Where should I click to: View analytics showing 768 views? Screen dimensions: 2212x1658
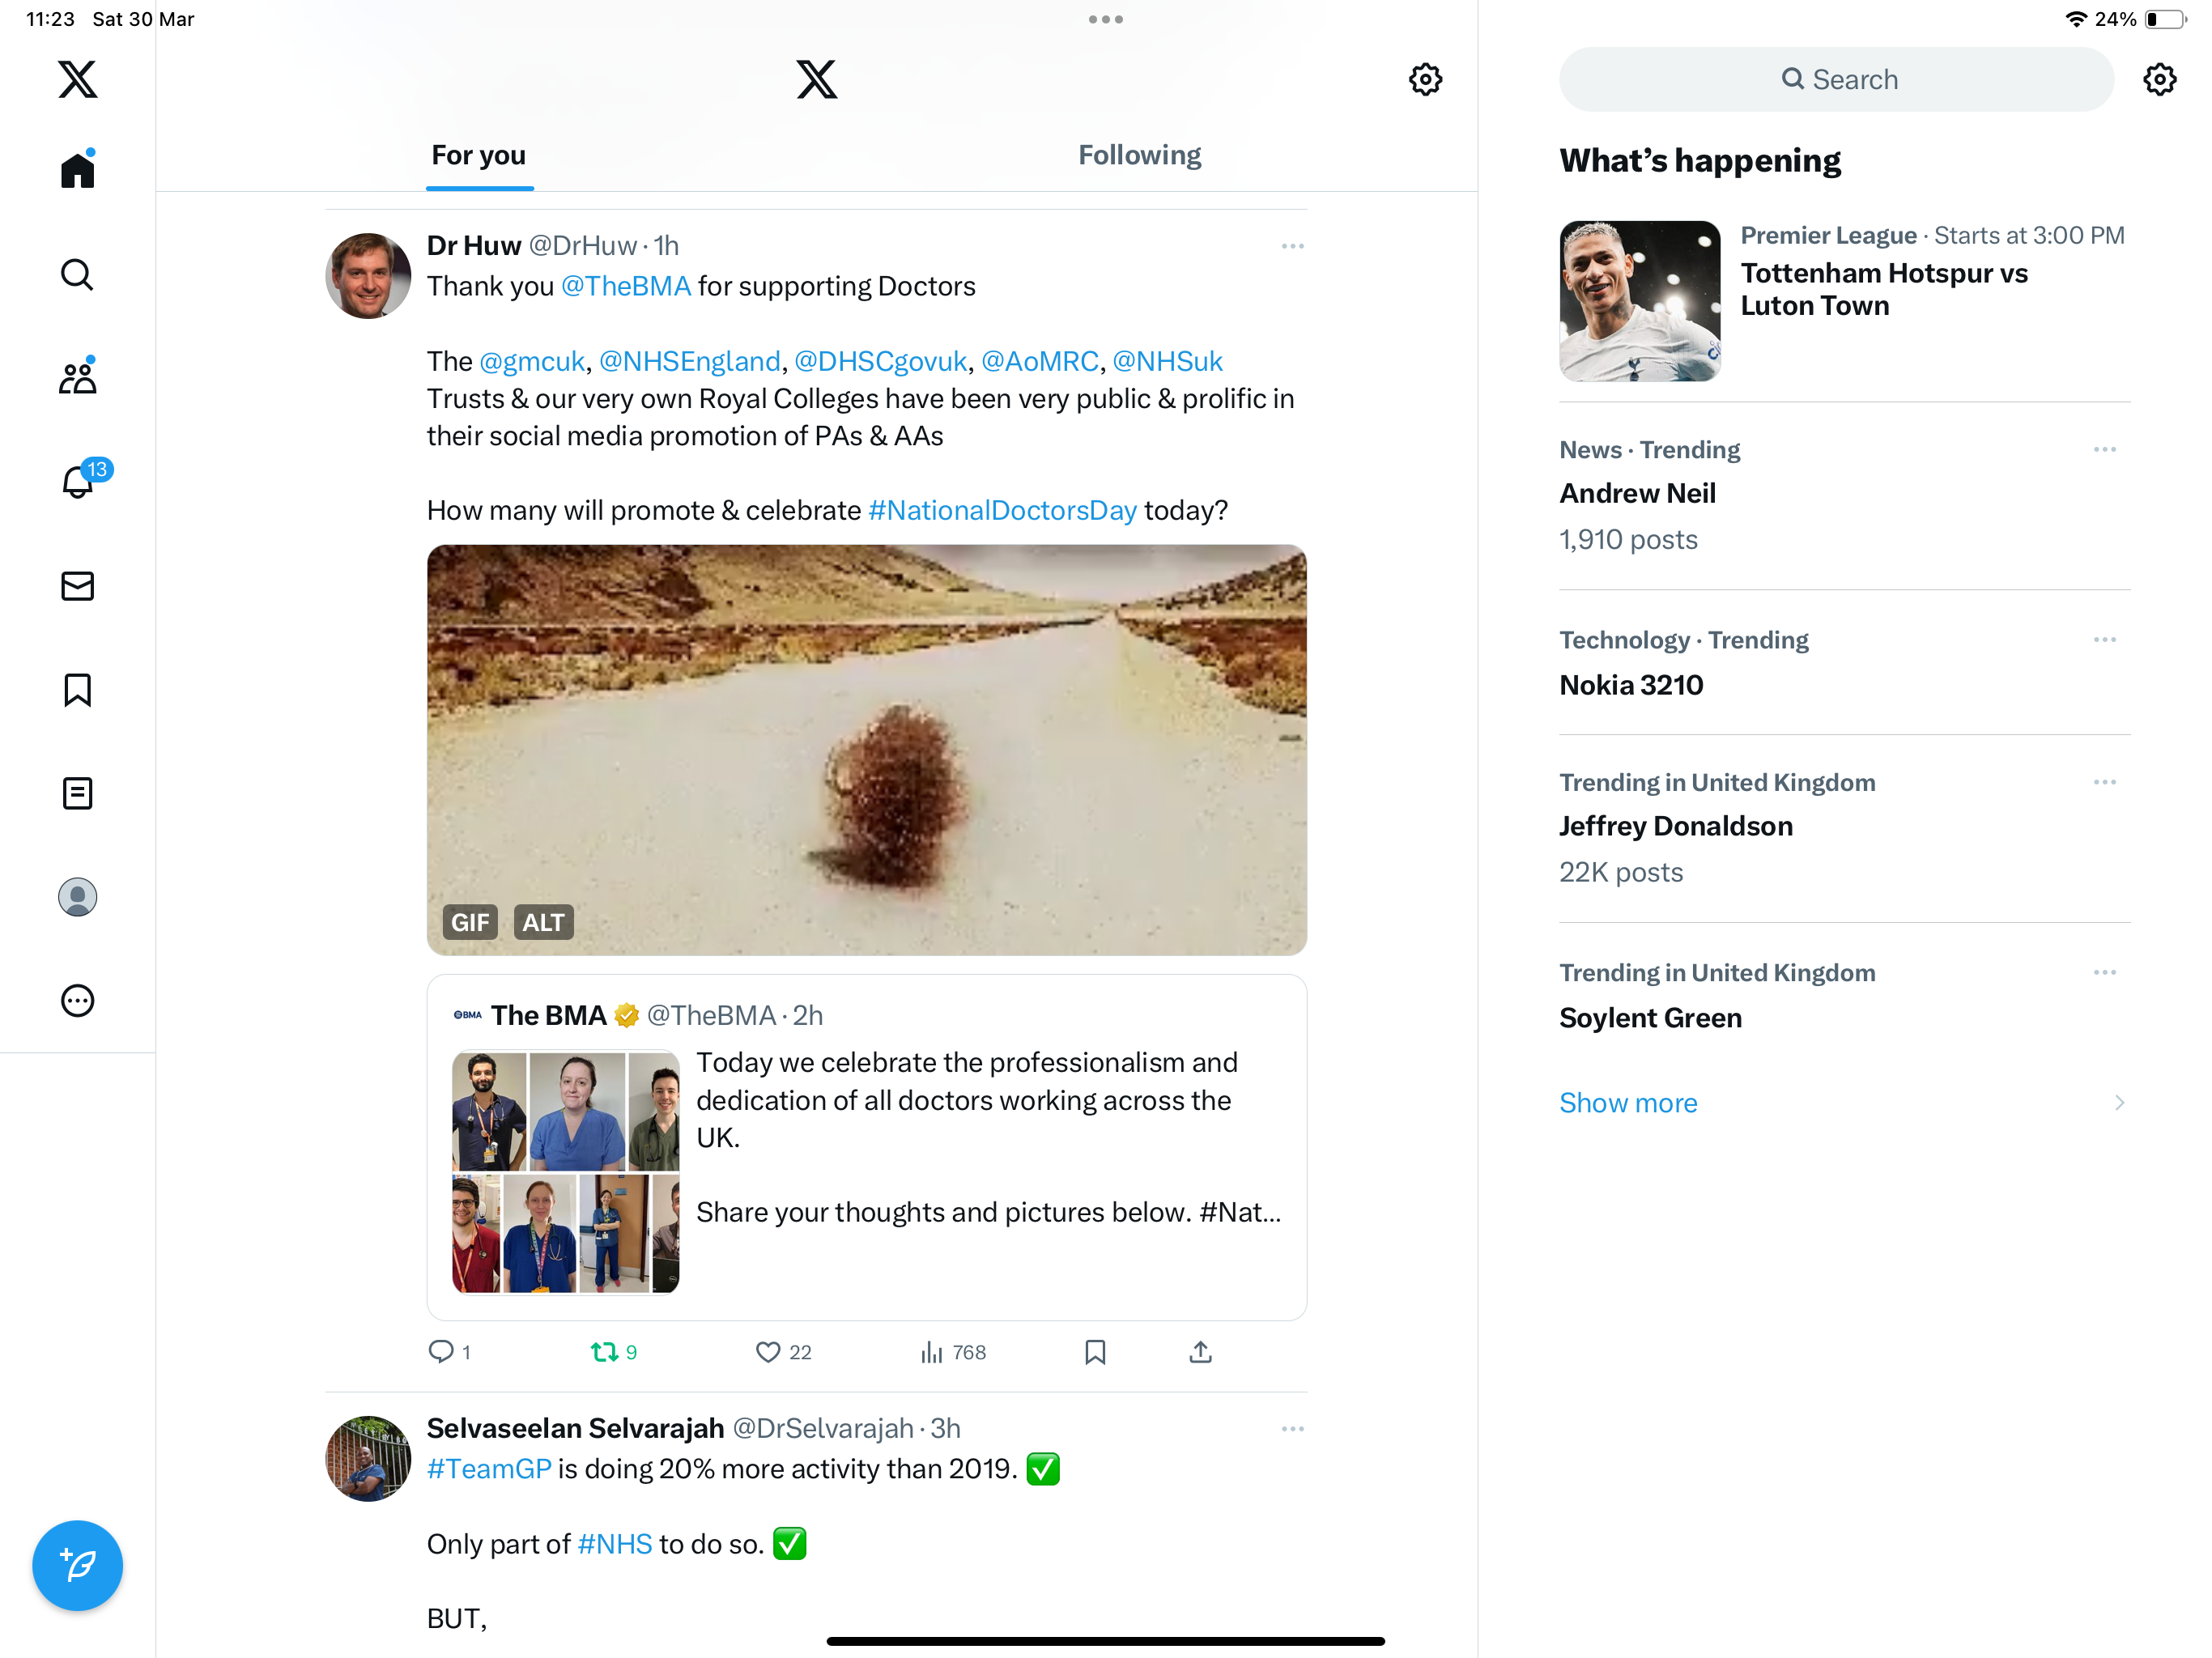[952, 1352]
